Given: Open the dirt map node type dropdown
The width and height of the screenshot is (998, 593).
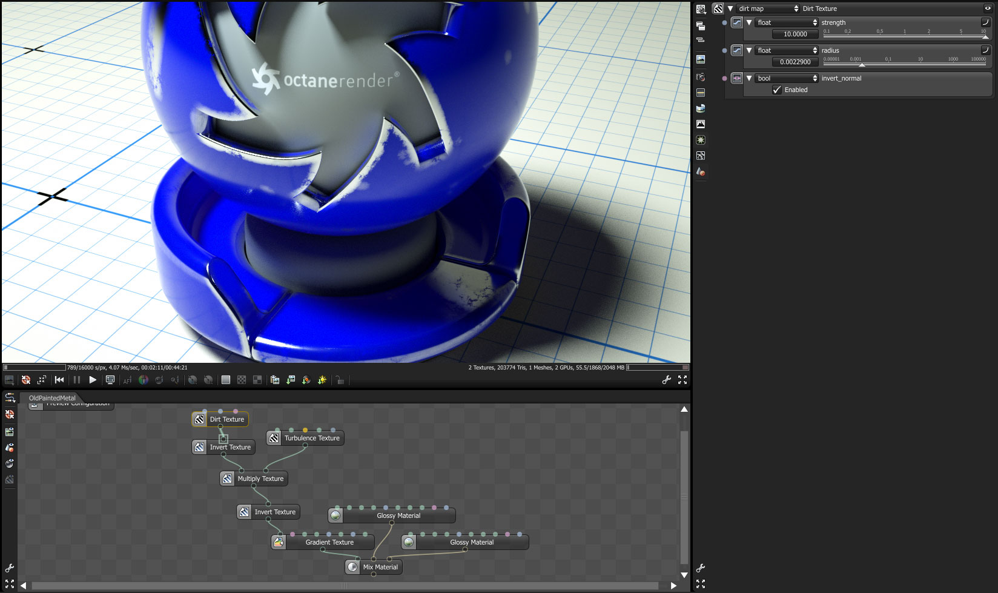Looking at the screenshot, I should coord(768,8).
